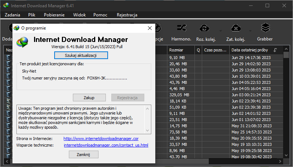The image size is (293, 167).
Task: Click the Wersja 6.41 Build 15 text
Action: (87, 47)
